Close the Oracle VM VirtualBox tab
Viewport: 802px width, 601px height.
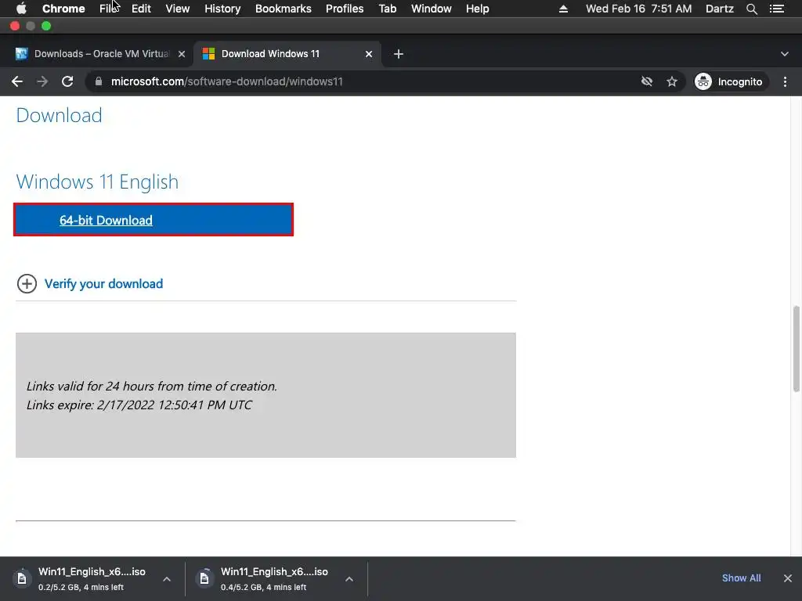point(182,54)
